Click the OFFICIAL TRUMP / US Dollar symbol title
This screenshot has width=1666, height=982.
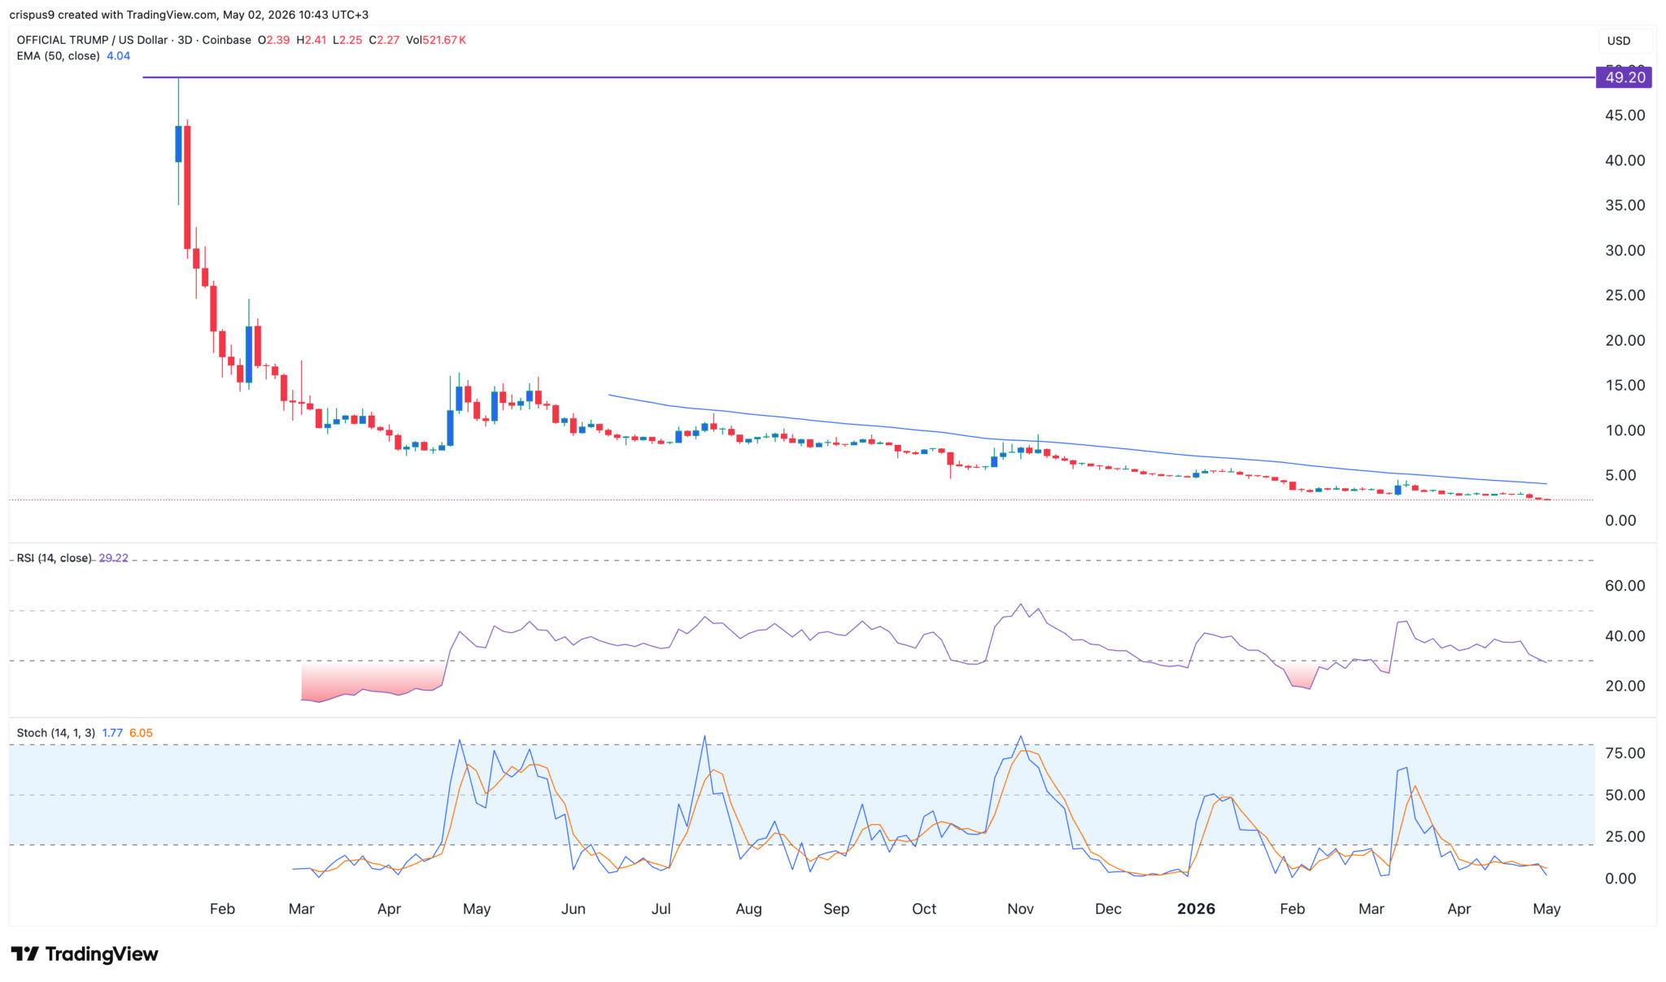pos(92,40)
